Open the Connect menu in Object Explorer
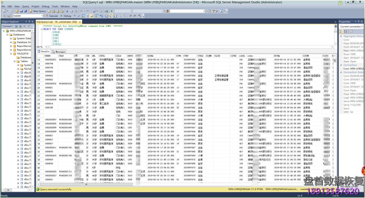This screenshot has width=365, height=198. point(8,26)
